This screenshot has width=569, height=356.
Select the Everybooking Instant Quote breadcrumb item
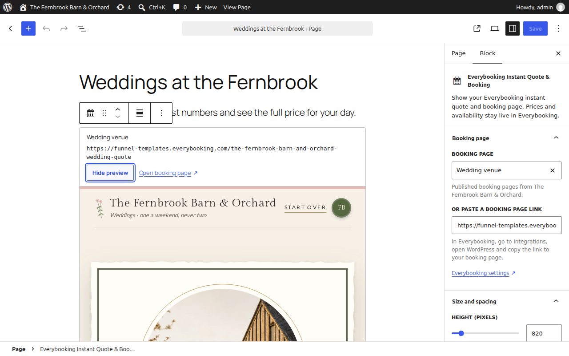pos(87,349)
